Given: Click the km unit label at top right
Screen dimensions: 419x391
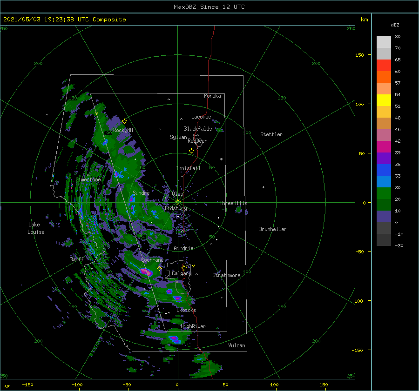Looking at the screenshot, I should click(364, 20).
